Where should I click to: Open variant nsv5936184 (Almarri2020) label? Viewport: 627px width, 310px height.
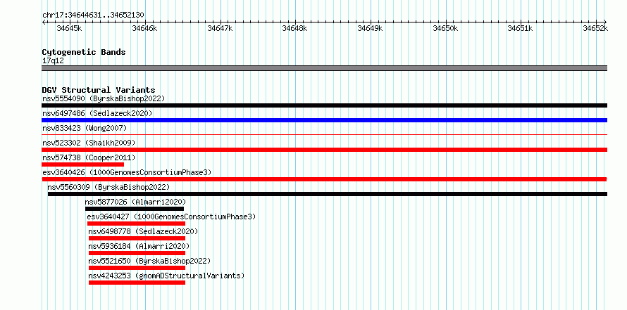click(x=139, y=246)
